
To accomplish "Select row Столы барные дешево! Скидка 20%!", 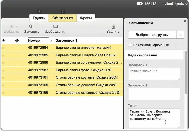I will (62, 85).
